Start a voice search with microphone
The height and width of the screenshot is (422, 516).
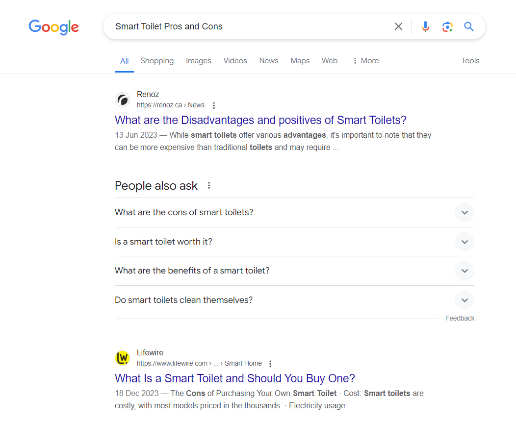coord(425,26)
